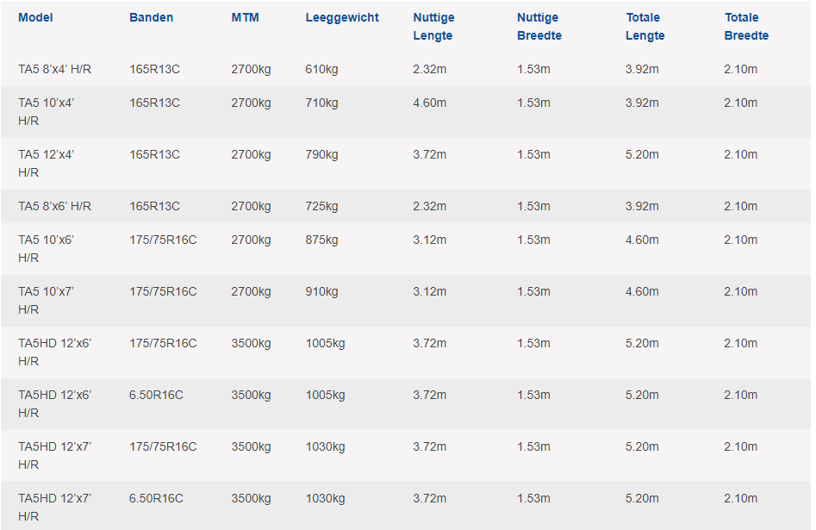Screen dimensions: 816x530
Task: Select the TA5 10'x6' H/R model cell
Action: [x=46, y=248]
